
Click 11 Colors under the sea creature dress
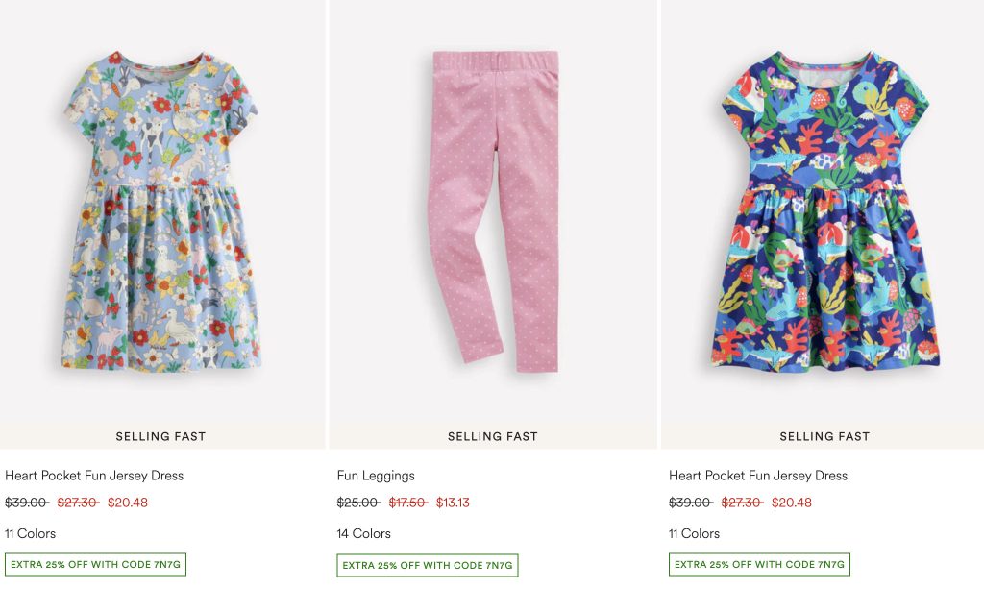coord(695,533)
